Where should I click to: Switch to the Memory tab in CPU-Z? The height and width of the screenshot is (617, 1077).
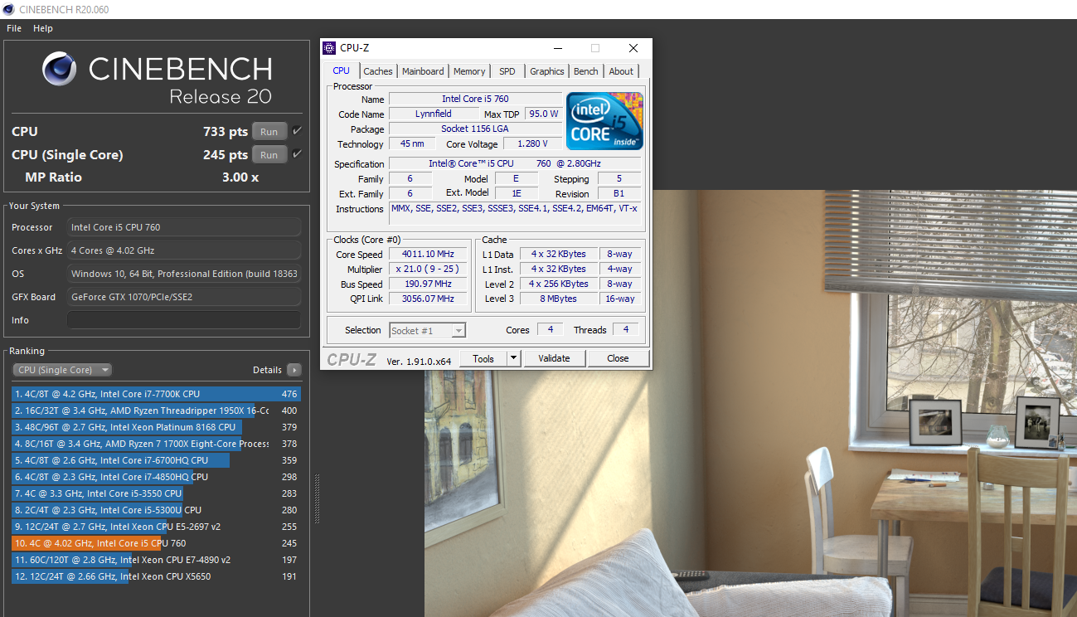pyautogui.click(x=469, y=71)
